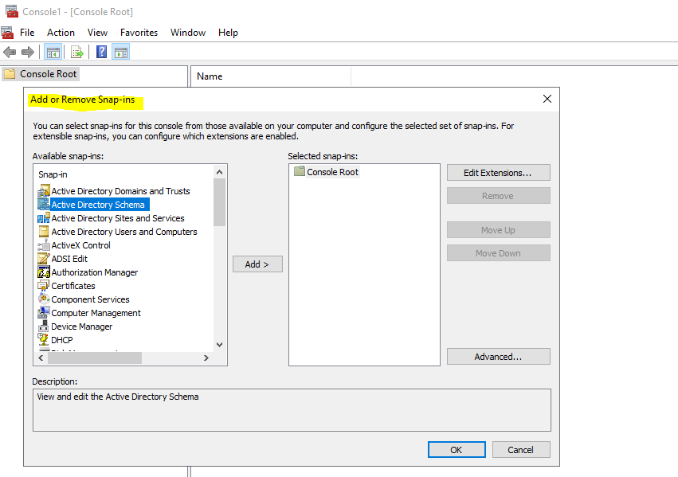This screenshot has width=678, height=477.
Task: Open the Favorites menu
Action: pos(139,33)
